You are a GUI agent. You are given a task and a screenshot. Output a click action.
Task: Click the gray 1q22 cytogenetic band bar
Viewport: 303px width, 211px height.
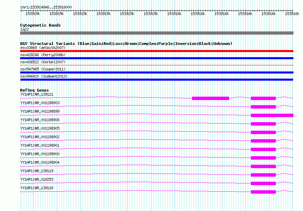(x=157, y=33)
